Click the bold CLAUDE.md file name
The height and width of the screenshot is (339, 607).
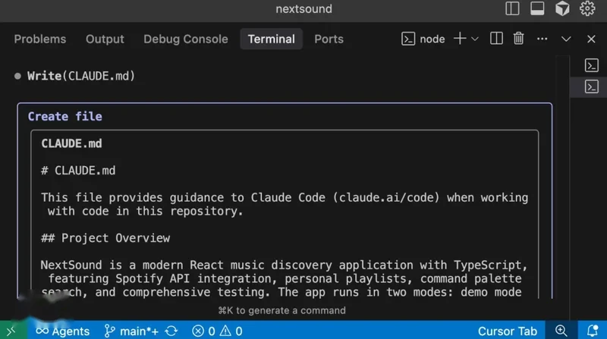[x=71, y=143]
